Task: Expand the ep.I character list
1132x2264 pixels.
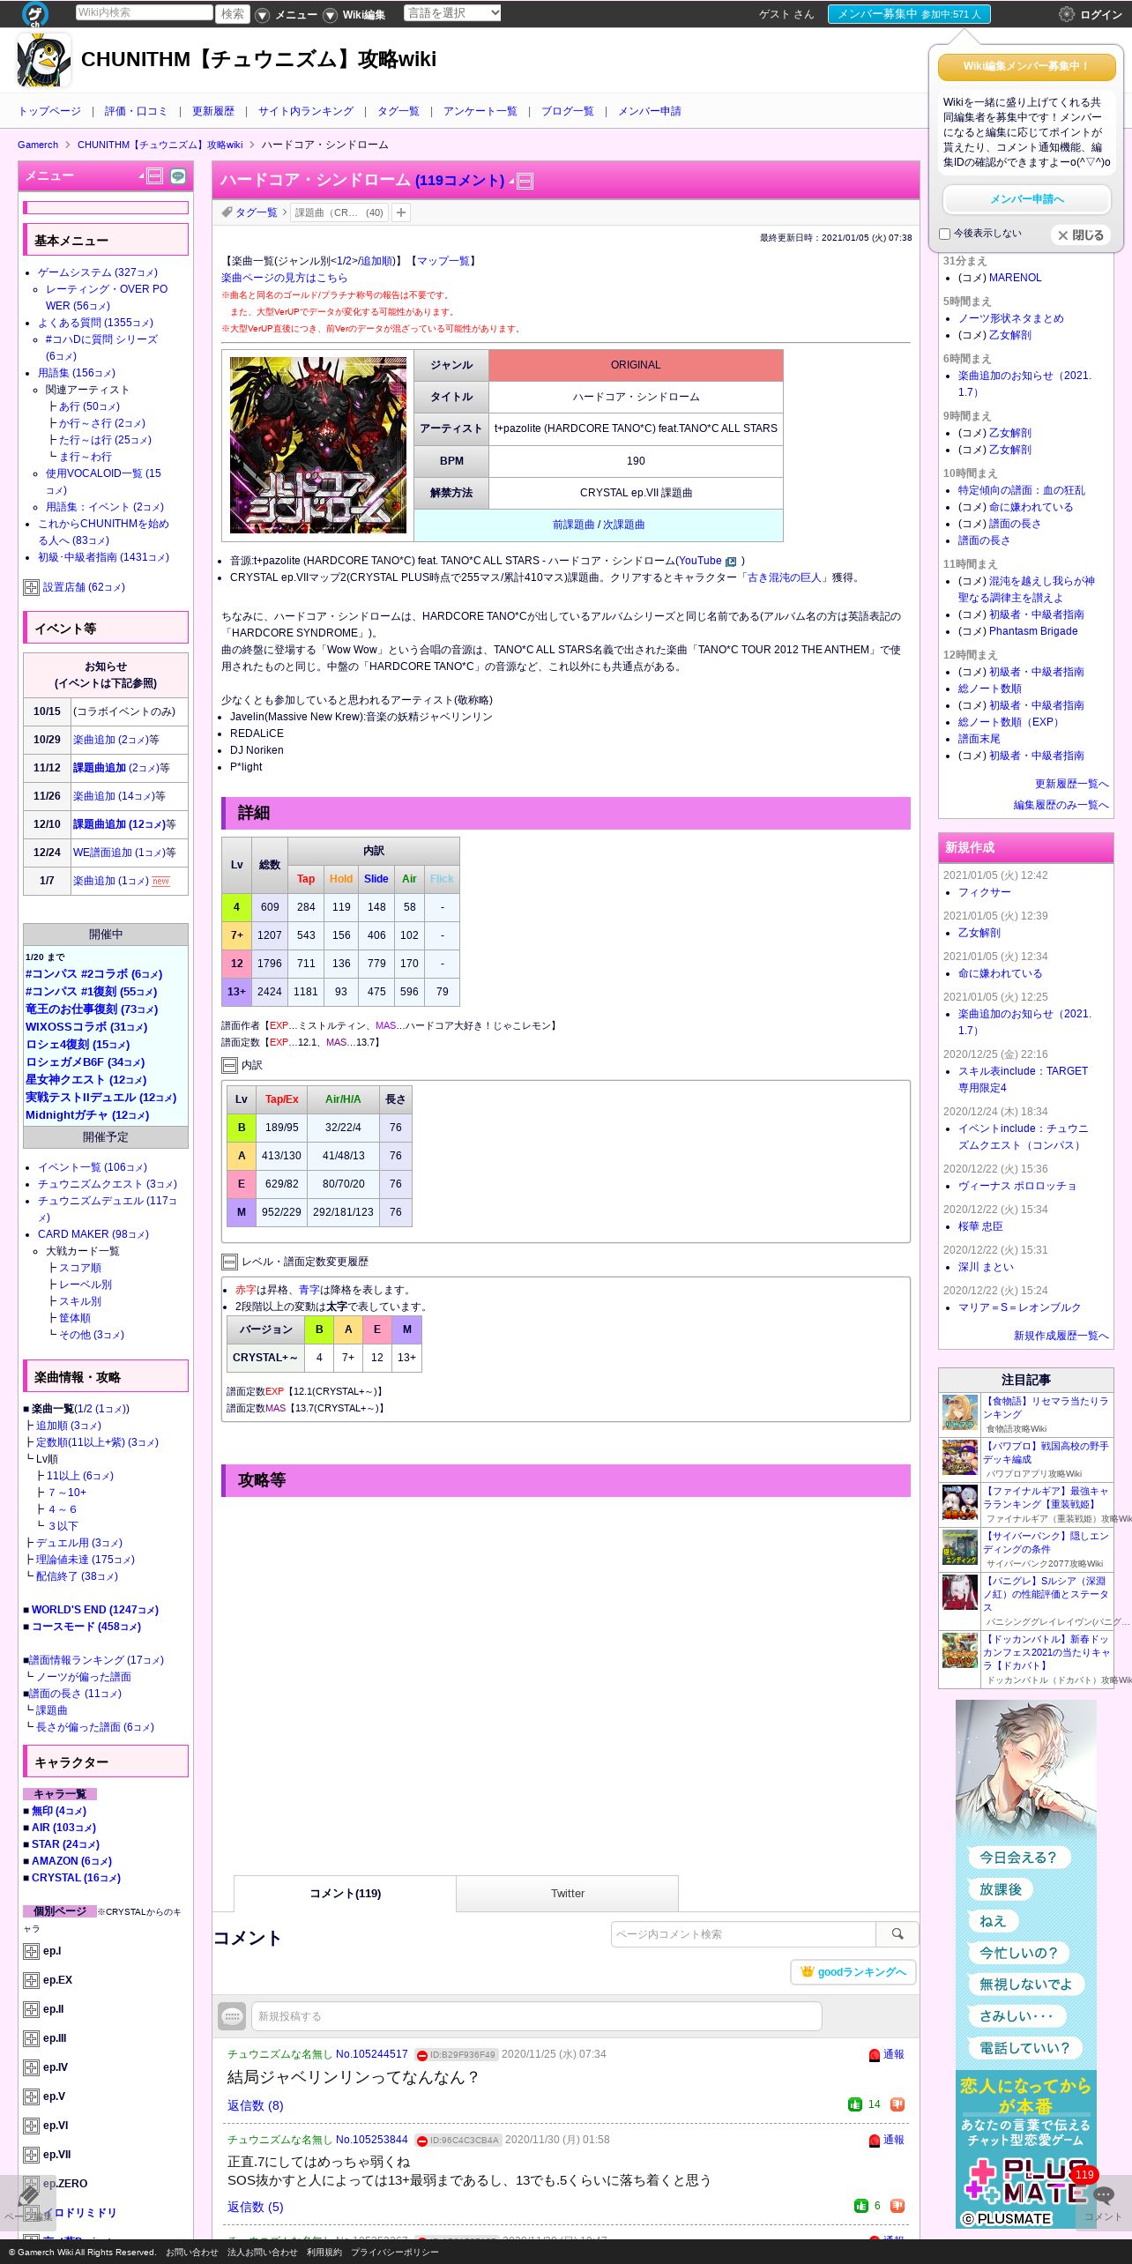Action: point(31,1951)
